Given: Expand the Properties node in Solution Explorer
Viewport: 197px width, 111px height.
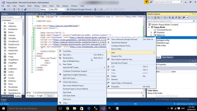Looking at the screenshot, I should pos(151,32).
